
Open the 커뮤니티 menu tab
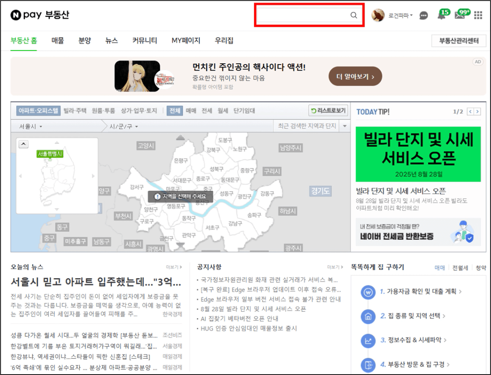145,41
